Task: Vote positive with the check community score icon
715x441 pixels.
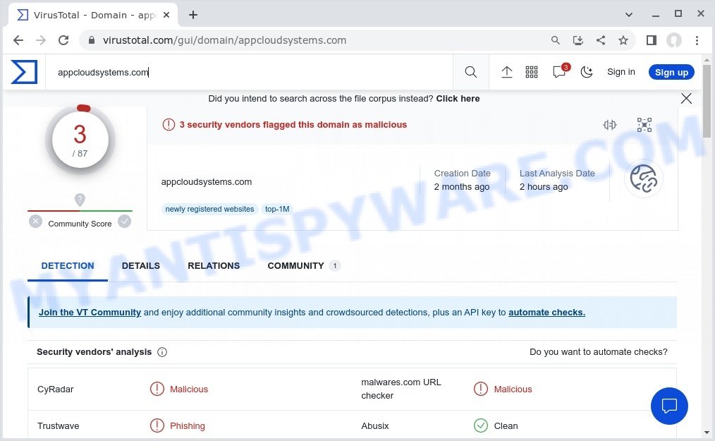Action: pos(125,222)
